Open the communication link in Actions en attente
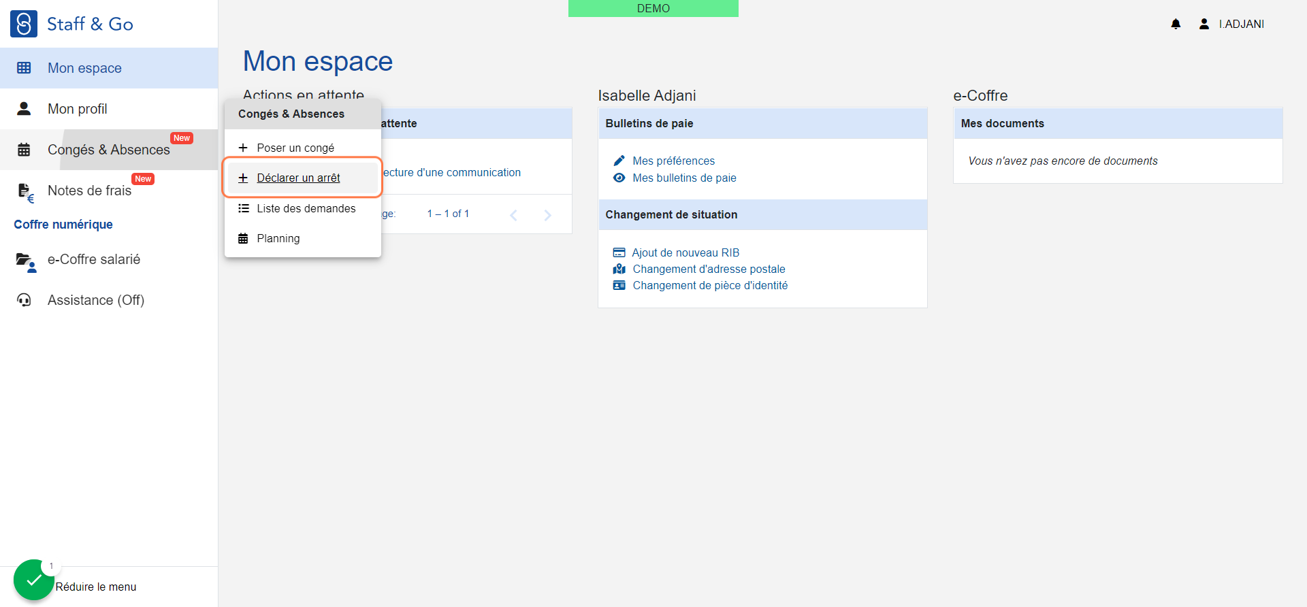Viewport: 1307px width, 607px height. coord(451,172)
